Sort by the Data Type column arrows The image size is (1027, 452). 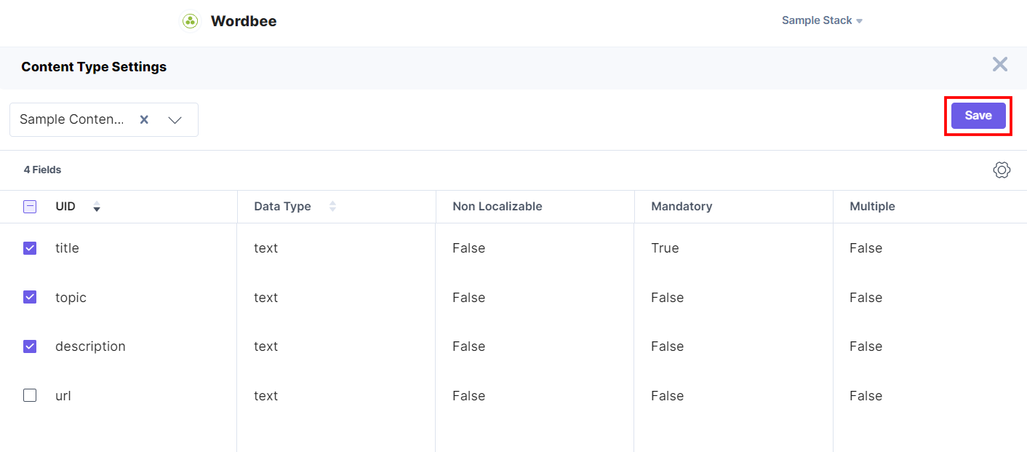pos(332,207)
